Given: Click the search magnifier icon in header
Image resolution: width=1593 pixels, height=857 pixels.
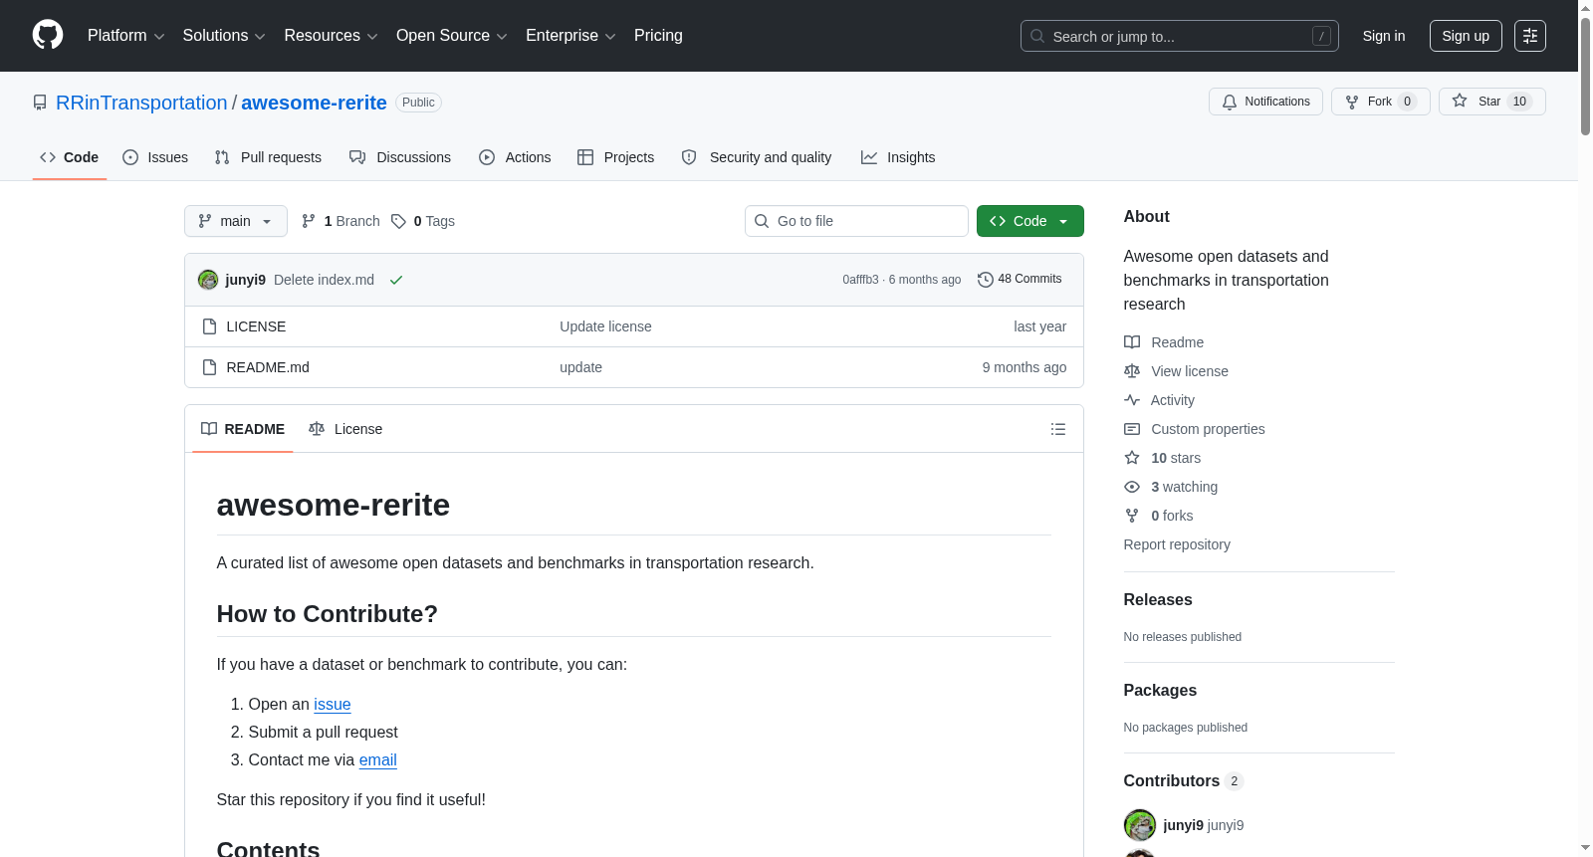Looking at the screenshot, I should [x=1037, y=36].
